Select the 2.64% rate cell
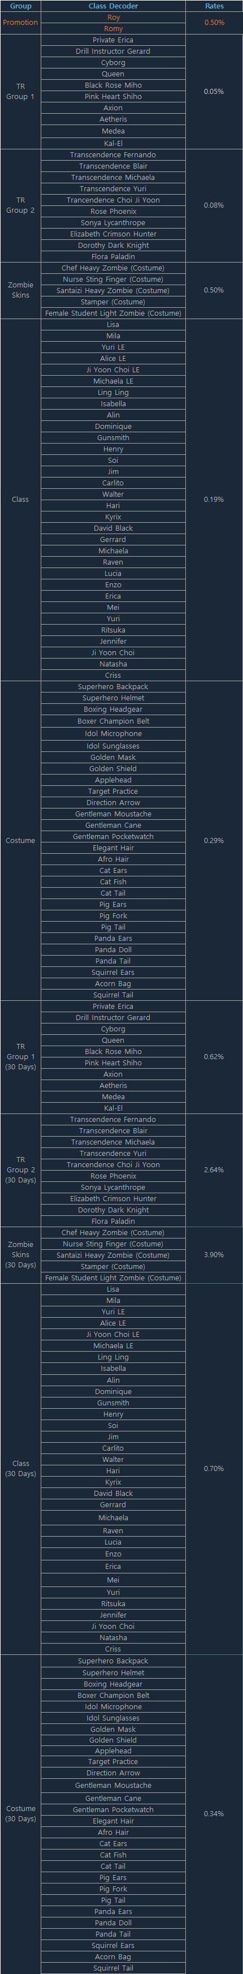This screenshot has width=243, height=1974. (214, 1170)
